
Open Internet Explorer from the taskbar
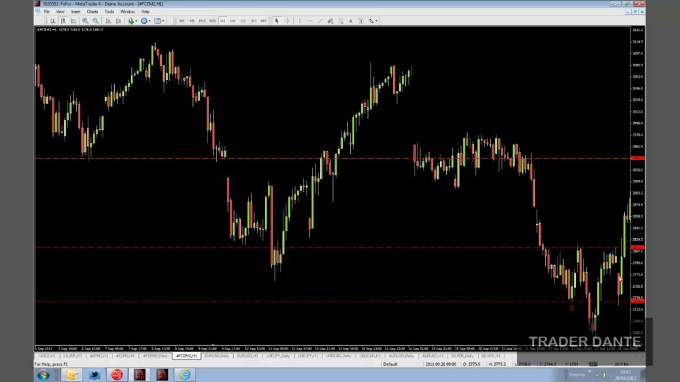pos(185,375)
